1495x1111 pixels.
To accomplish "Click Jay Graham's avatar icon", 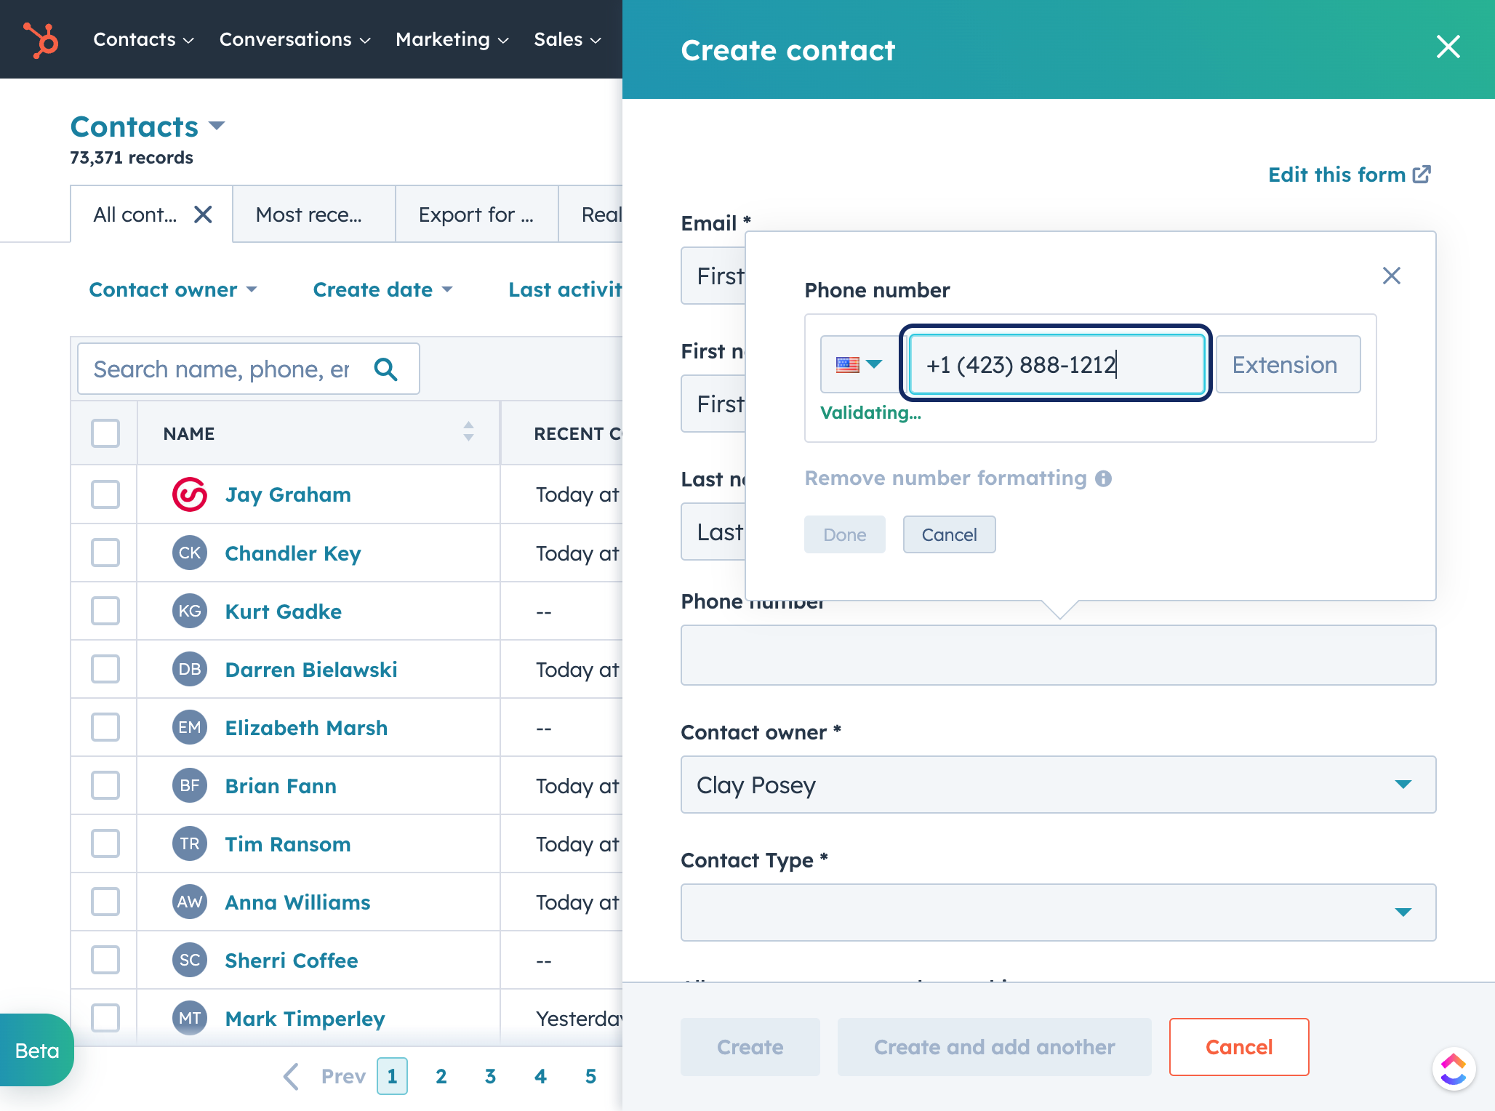I will click(x=190, y=494).
